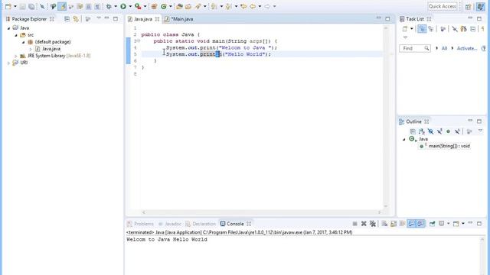Open the Declaration tab

coord(201,224)
